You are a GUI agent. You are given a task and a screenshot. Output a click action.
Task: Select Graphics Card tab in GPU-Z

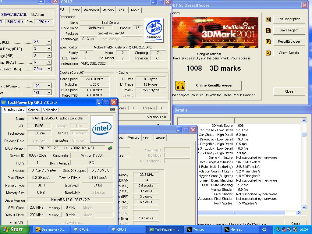click(x=14, y=109)
